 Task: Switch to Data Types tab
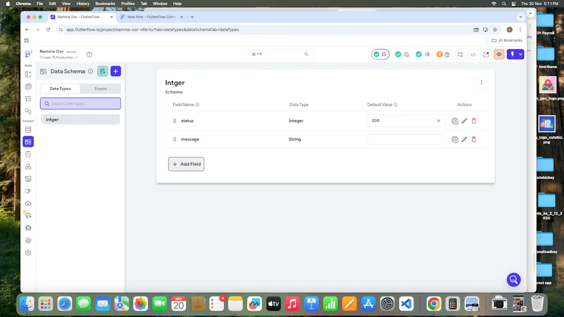(60, 88)
